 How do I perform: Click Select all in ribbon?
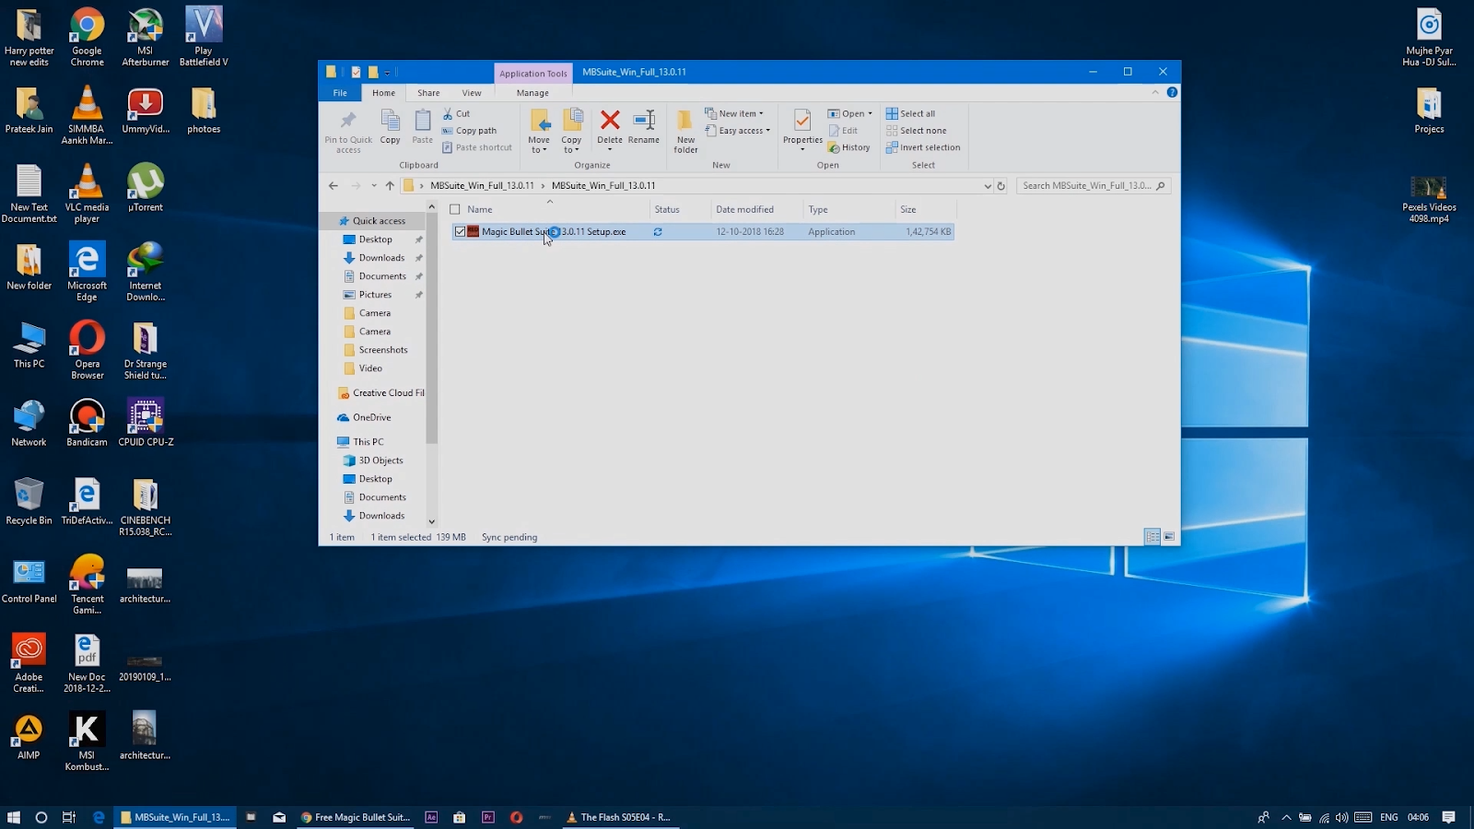click(x=910, y=114)
